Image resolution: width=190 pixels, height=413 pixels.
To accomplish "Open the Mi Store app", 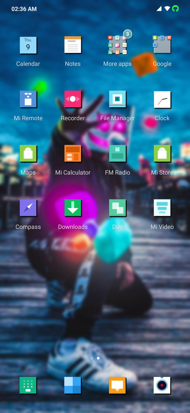I will click(162, 154).
